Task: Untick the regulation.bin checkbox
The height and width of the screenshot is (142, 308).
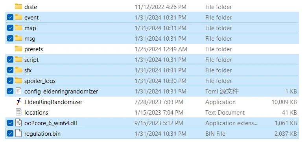Action: click(10, 133)
